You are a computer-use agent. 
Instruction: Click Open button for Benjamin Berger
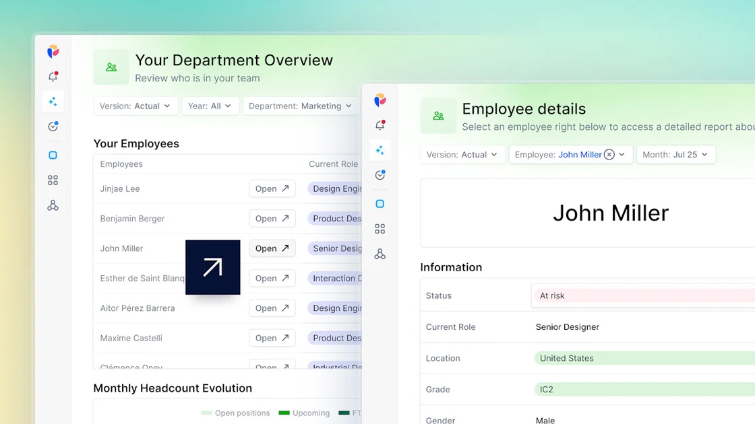coord(272,218)
